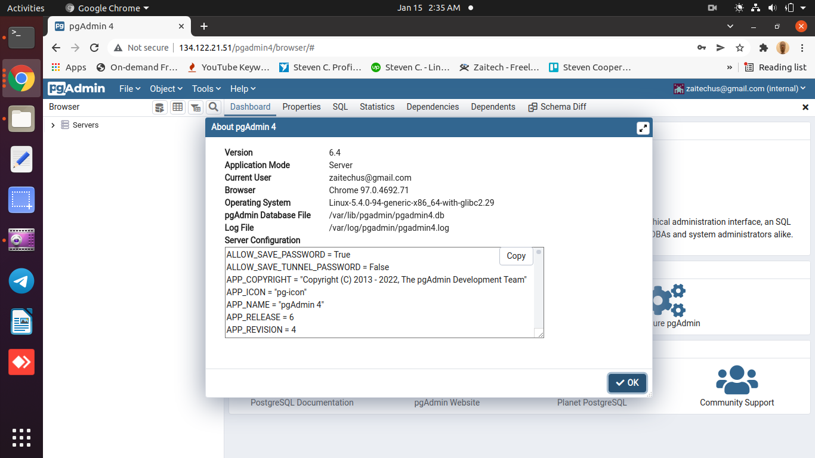Open the Apps bookmark shortcut
This screenshot has width=815, height=458.
(69, 67)
